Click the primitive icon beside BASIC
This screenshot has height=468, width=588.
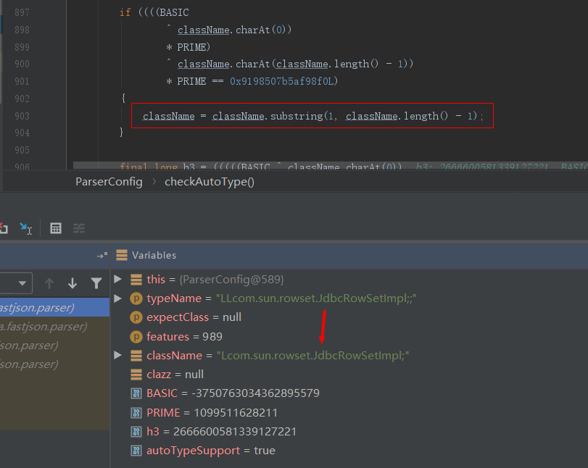136,393
